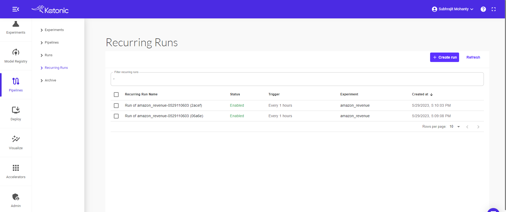This screenshot has height=212, width=506.
Task: Click the Recurring Runs page heading
Action: 142,43
